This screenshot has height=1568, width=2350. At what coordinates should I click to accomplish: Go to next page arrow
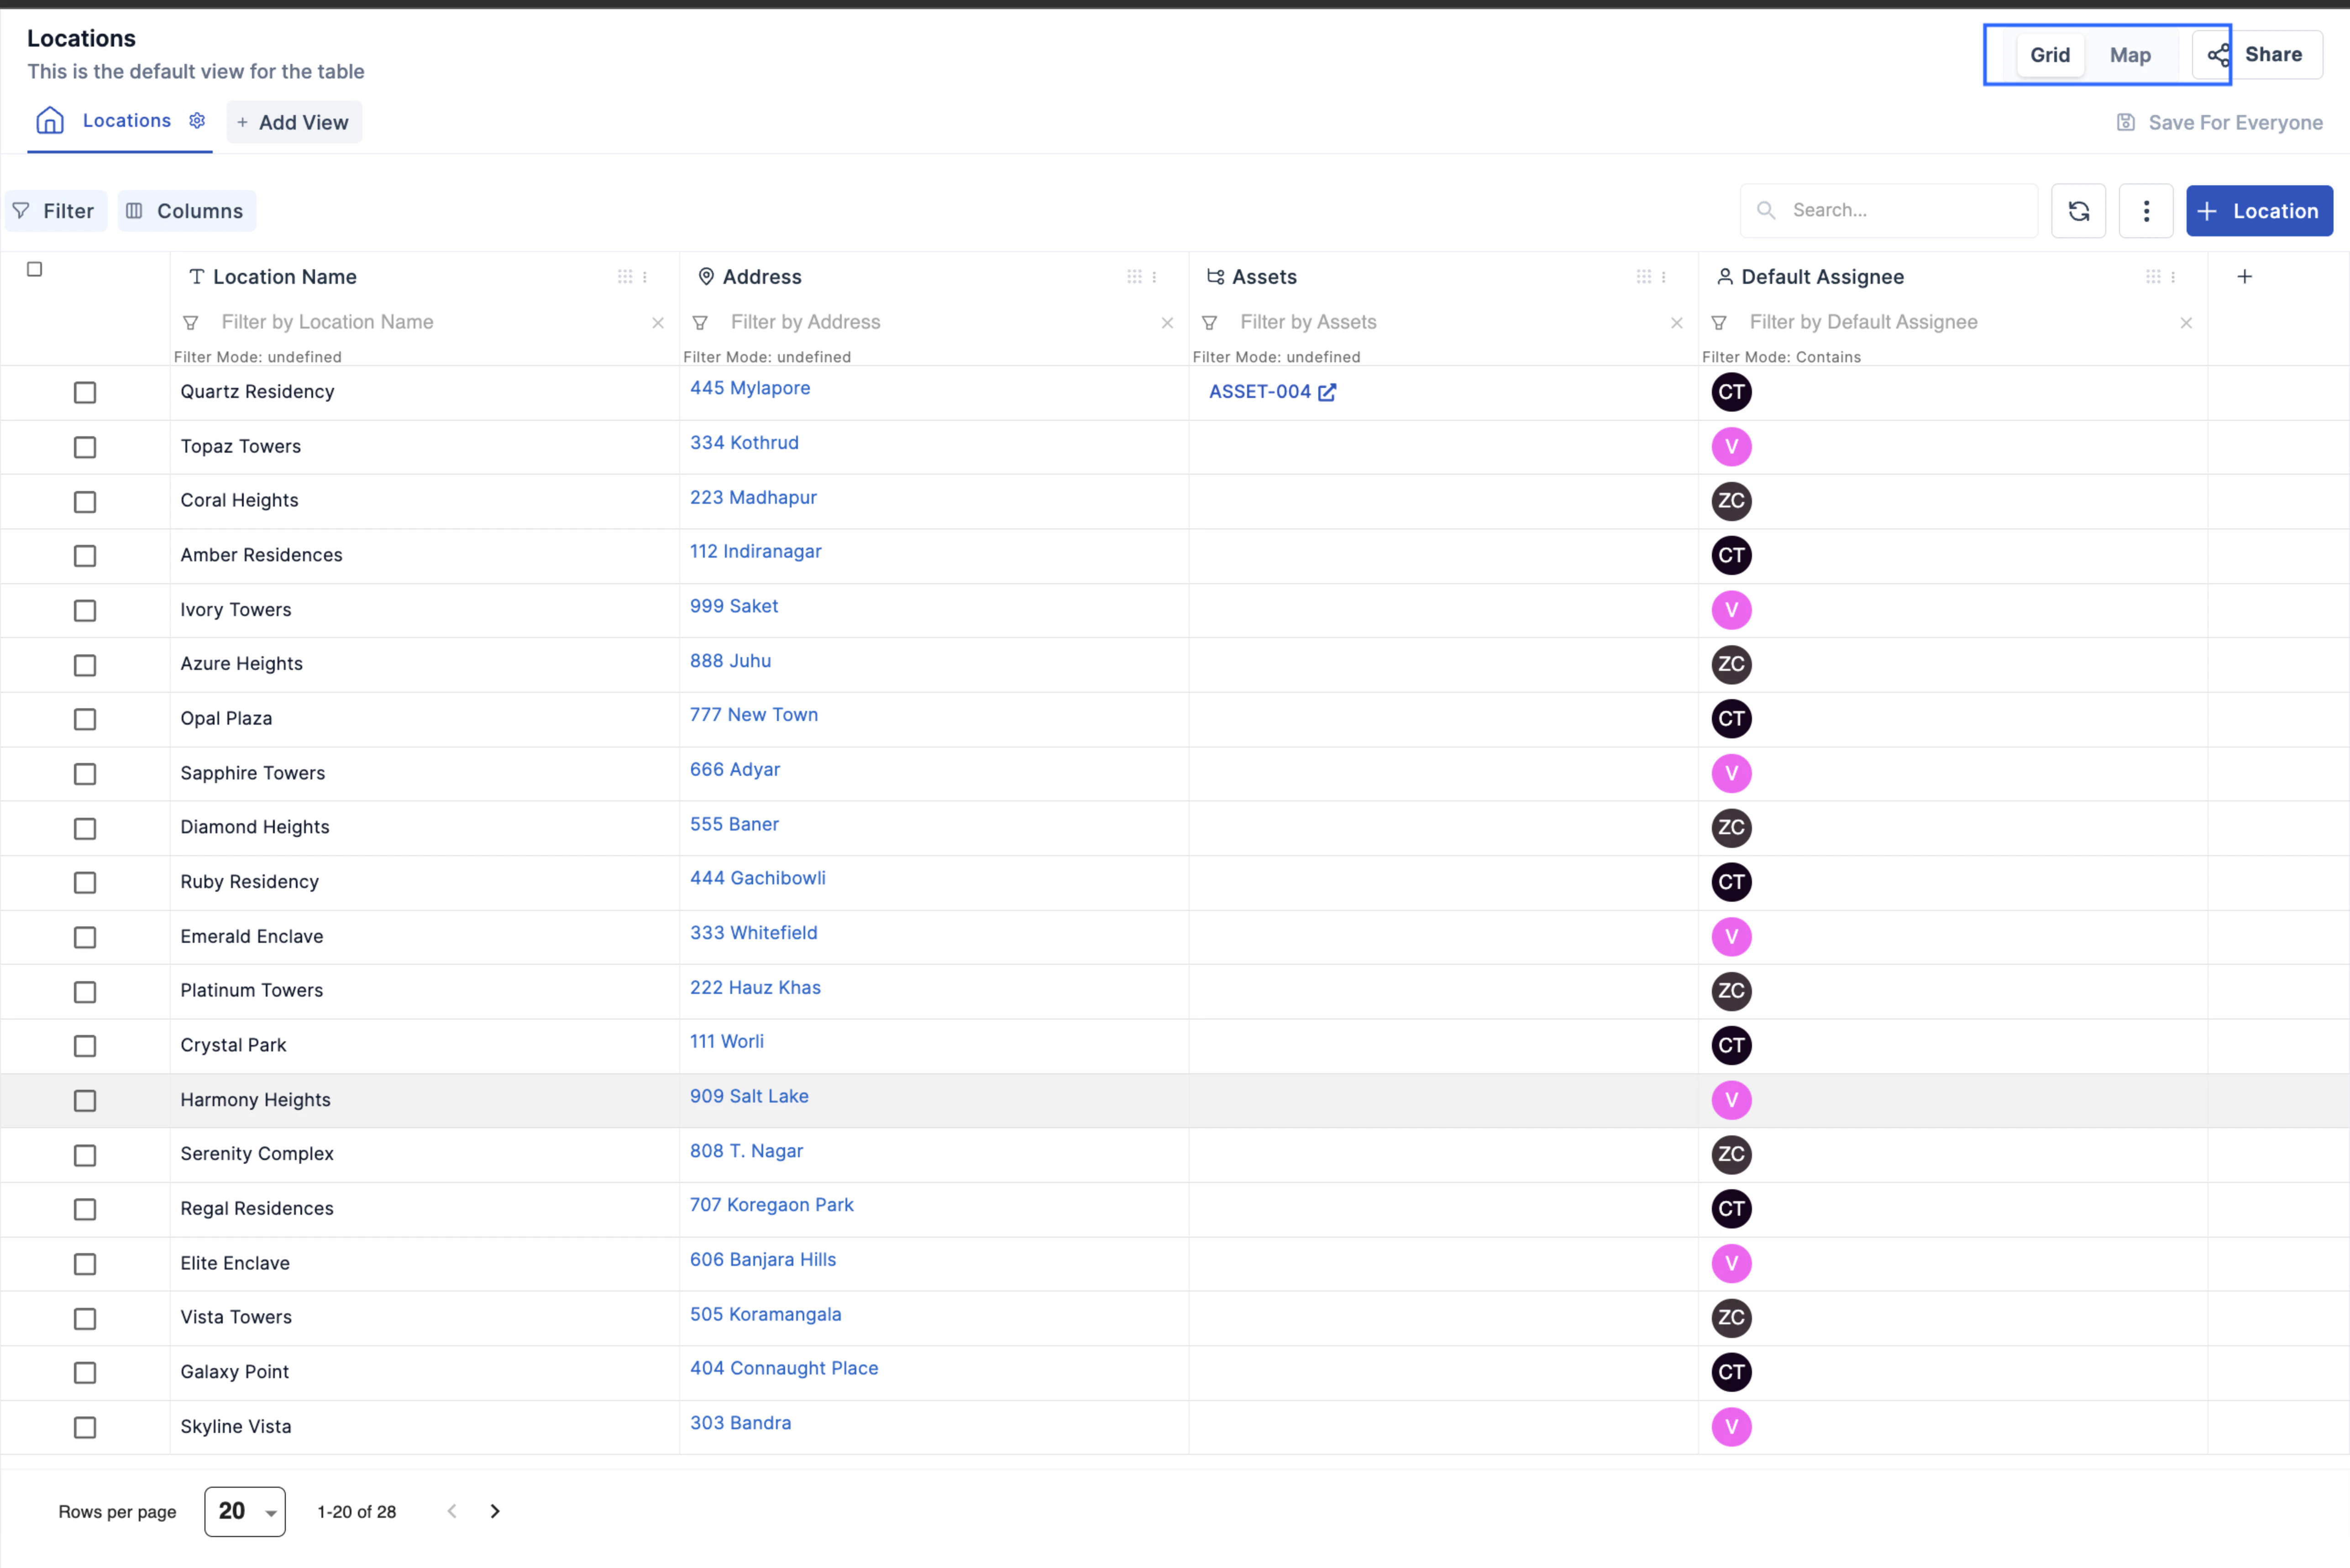(x=495, y=1511)
